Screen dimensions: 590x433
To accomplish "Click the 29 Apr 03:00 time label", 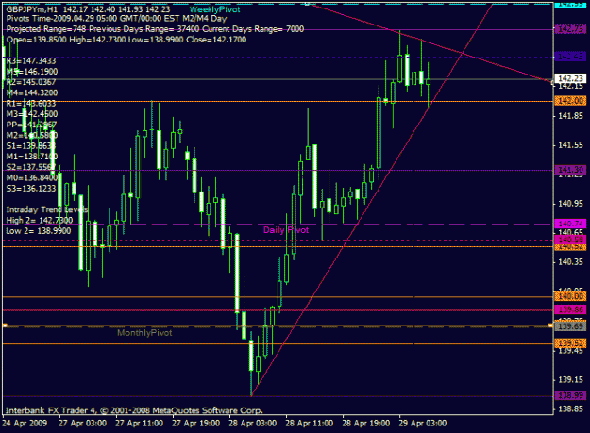I will [x=423, y=424].
